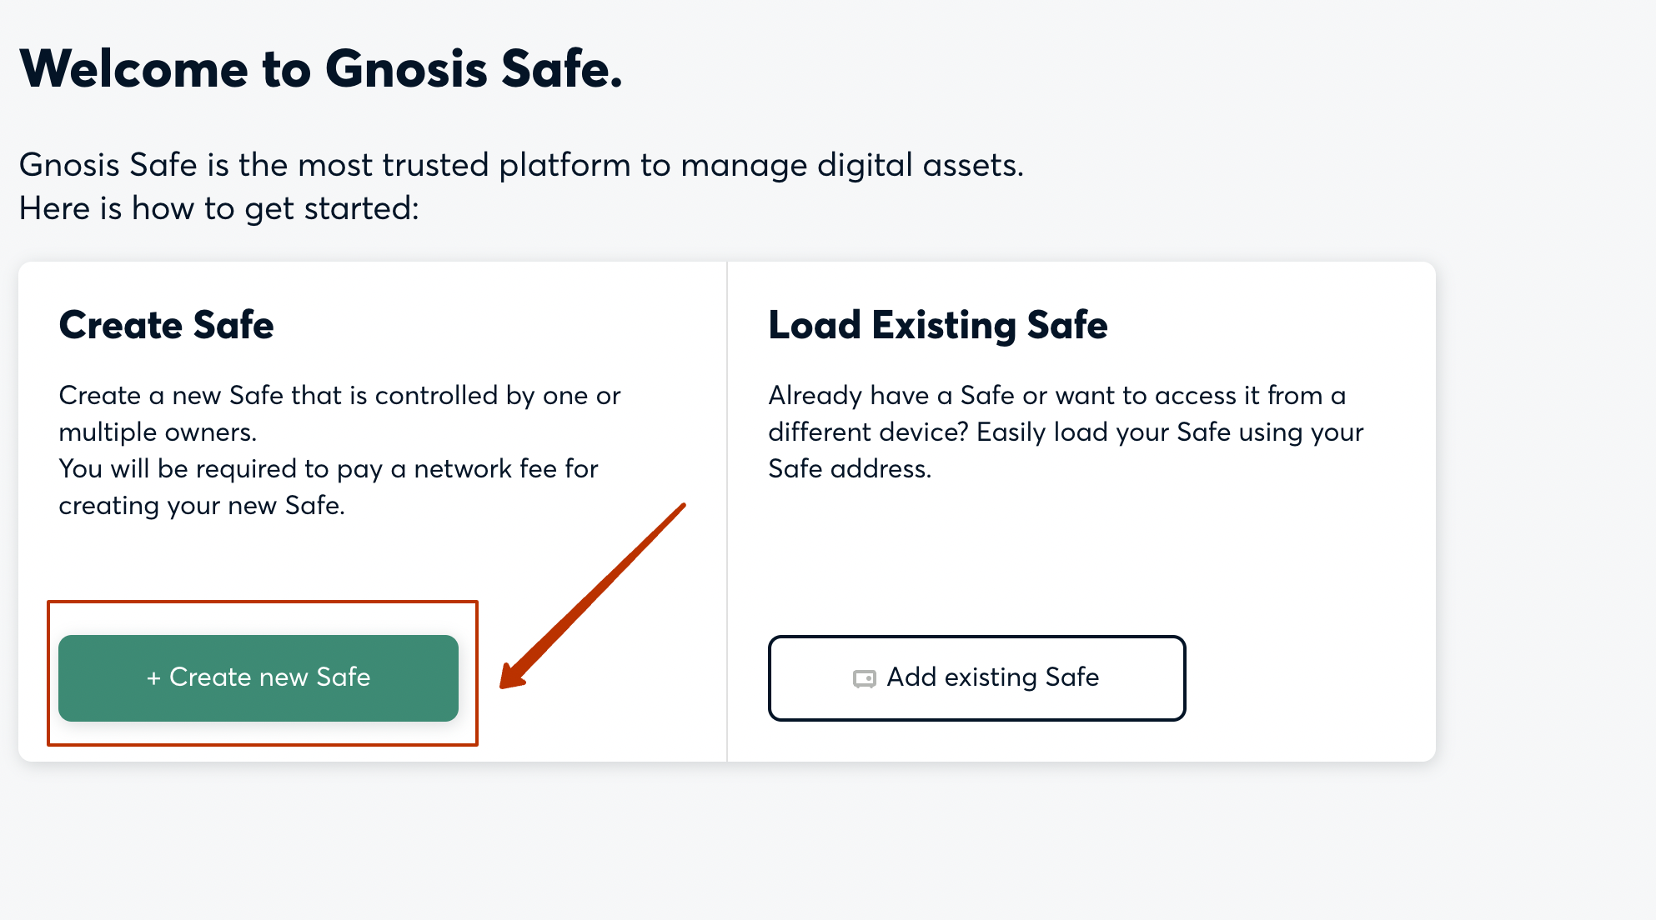Click the 'most trusted platform' tagline text
The width and height of the screenshot is (1656, 920).
click(x=521, y=165)
